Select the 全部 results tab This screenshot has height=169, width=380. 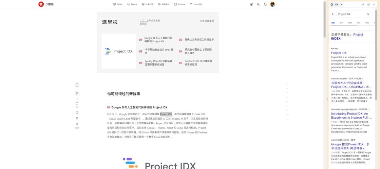tap(333, 23)
